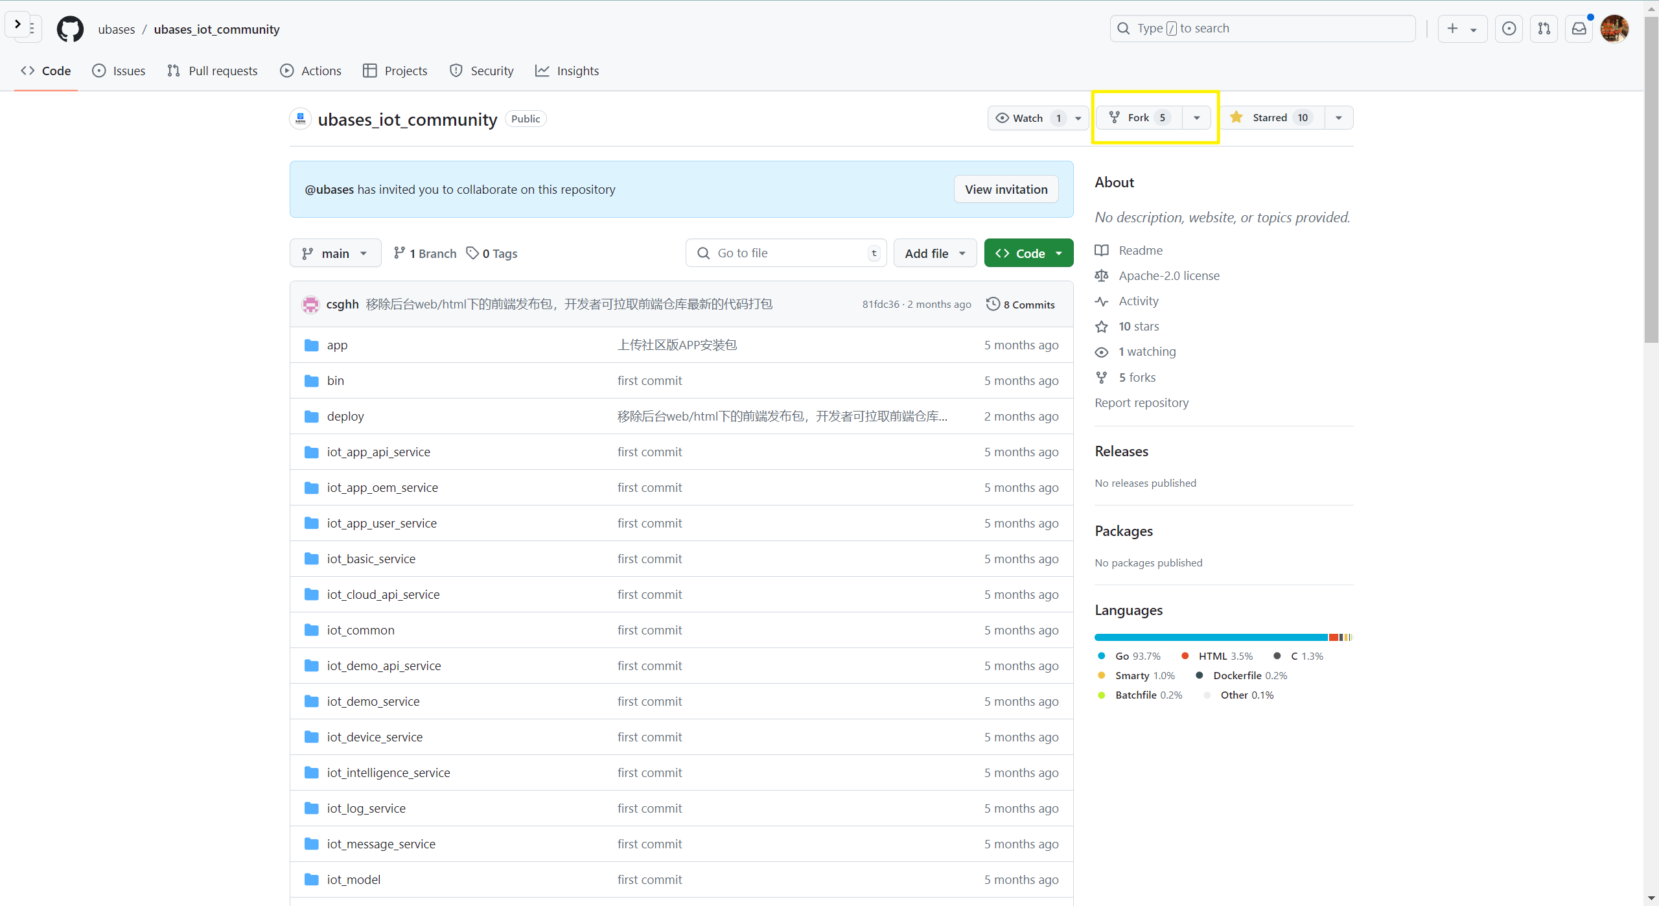Screen dimensions: 1659x906
Task: Open the Apache-2.0 license link
Action: 1169,275
